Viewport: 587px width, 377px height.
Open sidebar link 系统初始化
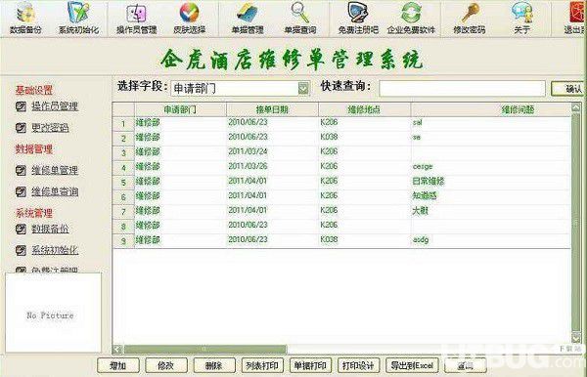coord(55,250)
